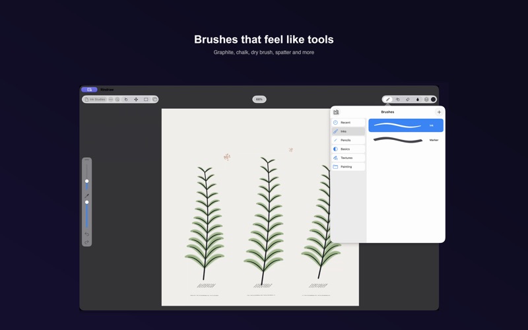The height and width of the screenshot is (330, 528).
Task: Click the brush opacity slider handle
Action: coord(87,203)
